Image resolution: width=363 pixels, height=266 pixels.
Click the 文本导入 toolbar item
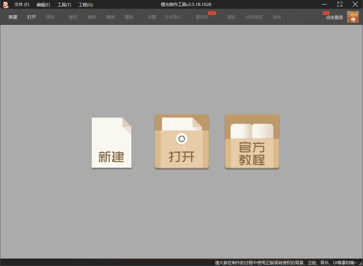(x=173, y=17)
